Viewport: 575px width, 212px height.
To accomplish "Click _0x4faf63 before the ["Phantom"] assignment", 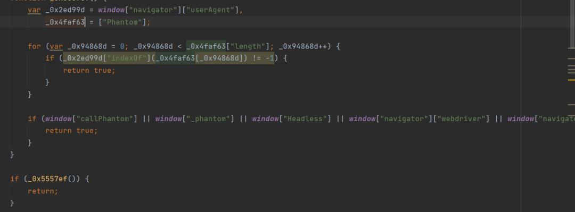I will point(65,22).
